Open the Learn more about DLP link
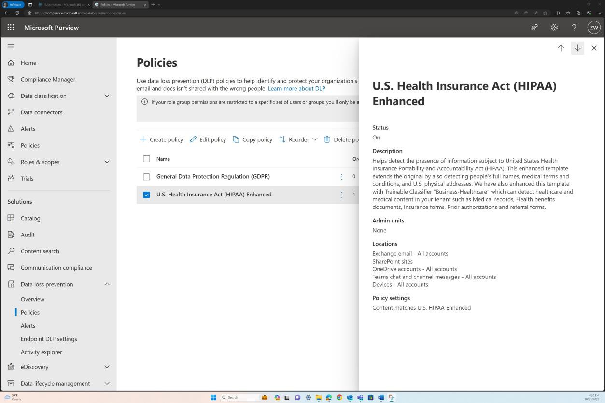The image size is (605, 403). pyautogui.click(x=297, y=88)
